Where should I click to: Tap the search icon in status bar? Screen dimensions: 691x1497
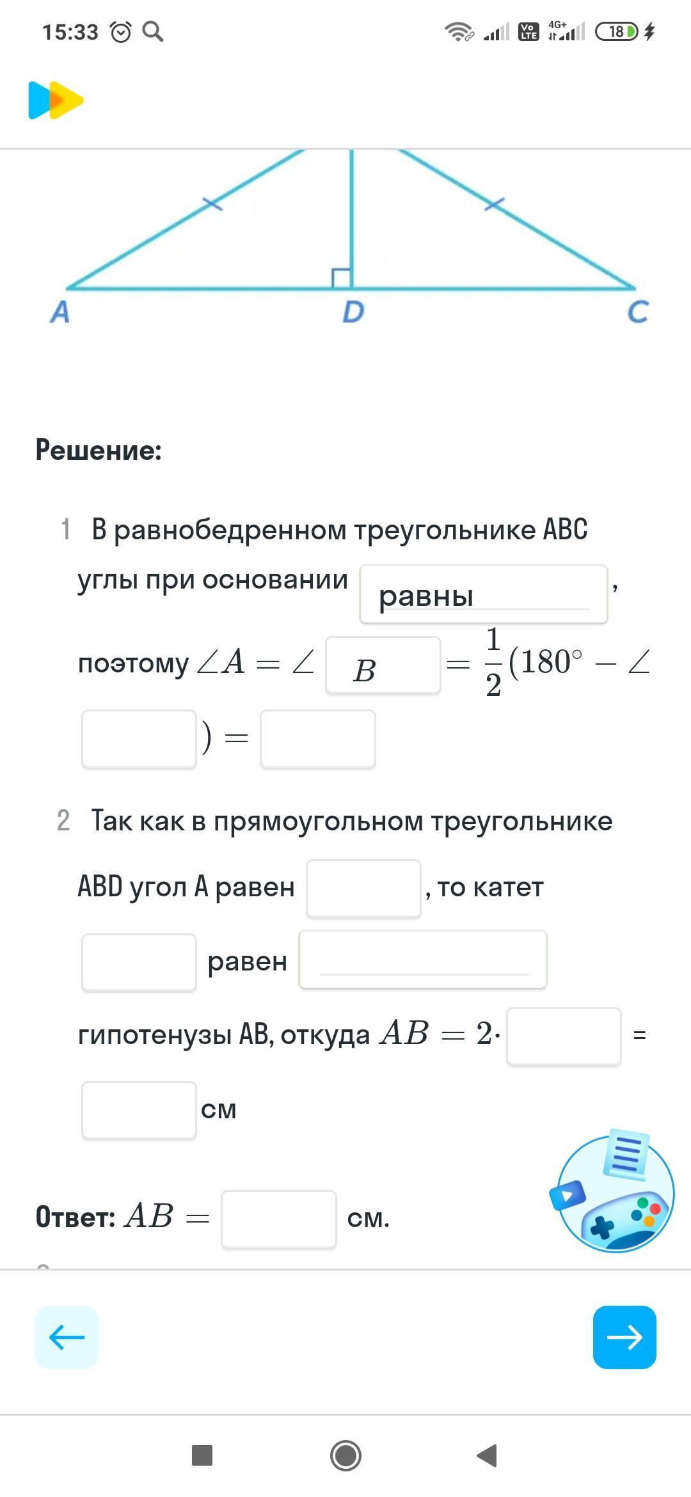(152, 31)
